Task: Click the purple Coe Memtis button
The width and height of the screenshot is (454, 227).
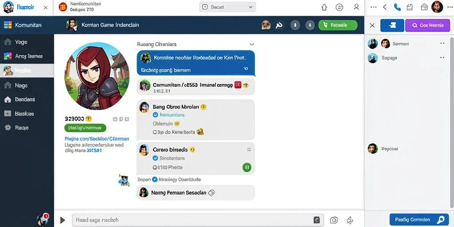Action: click(x=428, y=25)
